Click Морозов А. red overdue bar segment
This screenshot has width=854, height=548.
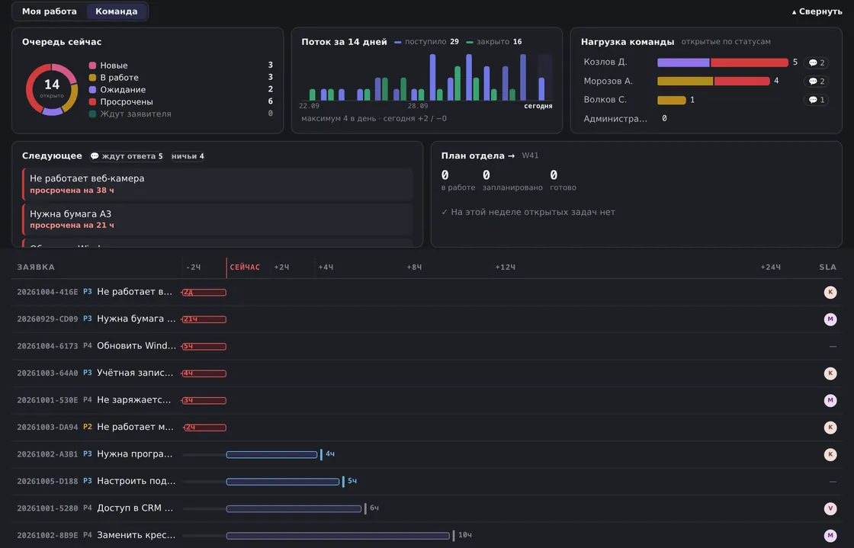click(x=742, y=81)
